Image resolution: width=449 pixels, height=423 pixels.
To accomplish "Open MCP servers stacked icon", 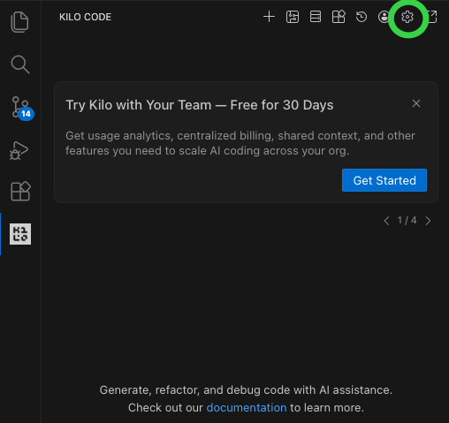I will 316,17.
